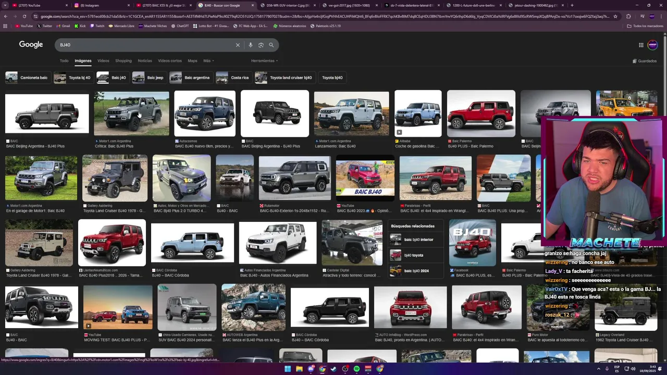Open the Guardados saved items
The width and height of the screenshot is (667, 375).
click(645, 61)
